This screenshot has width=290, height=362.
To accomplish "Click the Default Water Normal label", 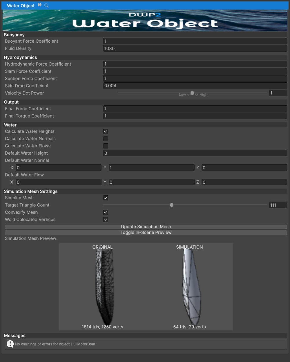I will click(27, 160).
